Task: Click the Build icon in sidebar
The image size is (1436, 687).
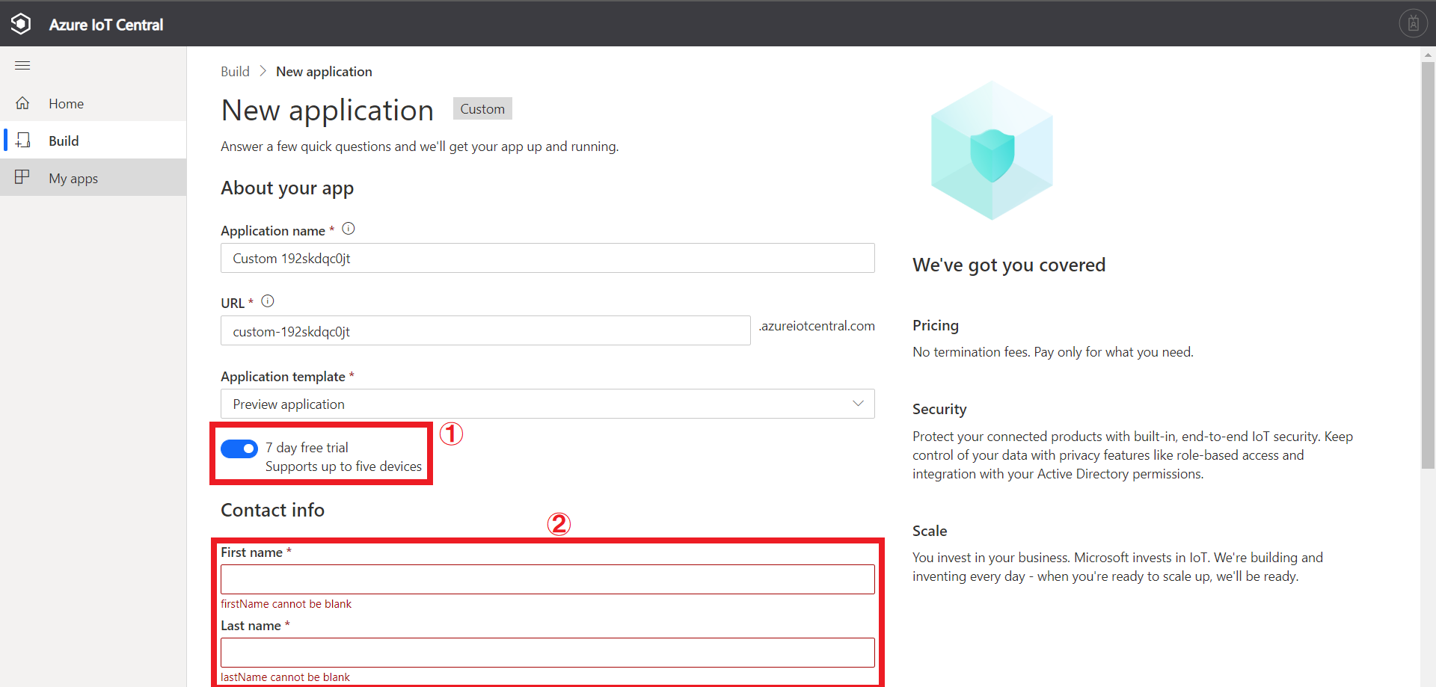Action: coord(22,141)
